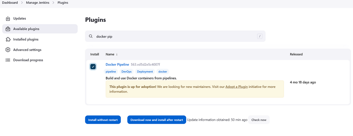Uncheck the Docker Pipeline install checkbox
This screenshot has height=136, width=353.
click(x=93, y=66)
